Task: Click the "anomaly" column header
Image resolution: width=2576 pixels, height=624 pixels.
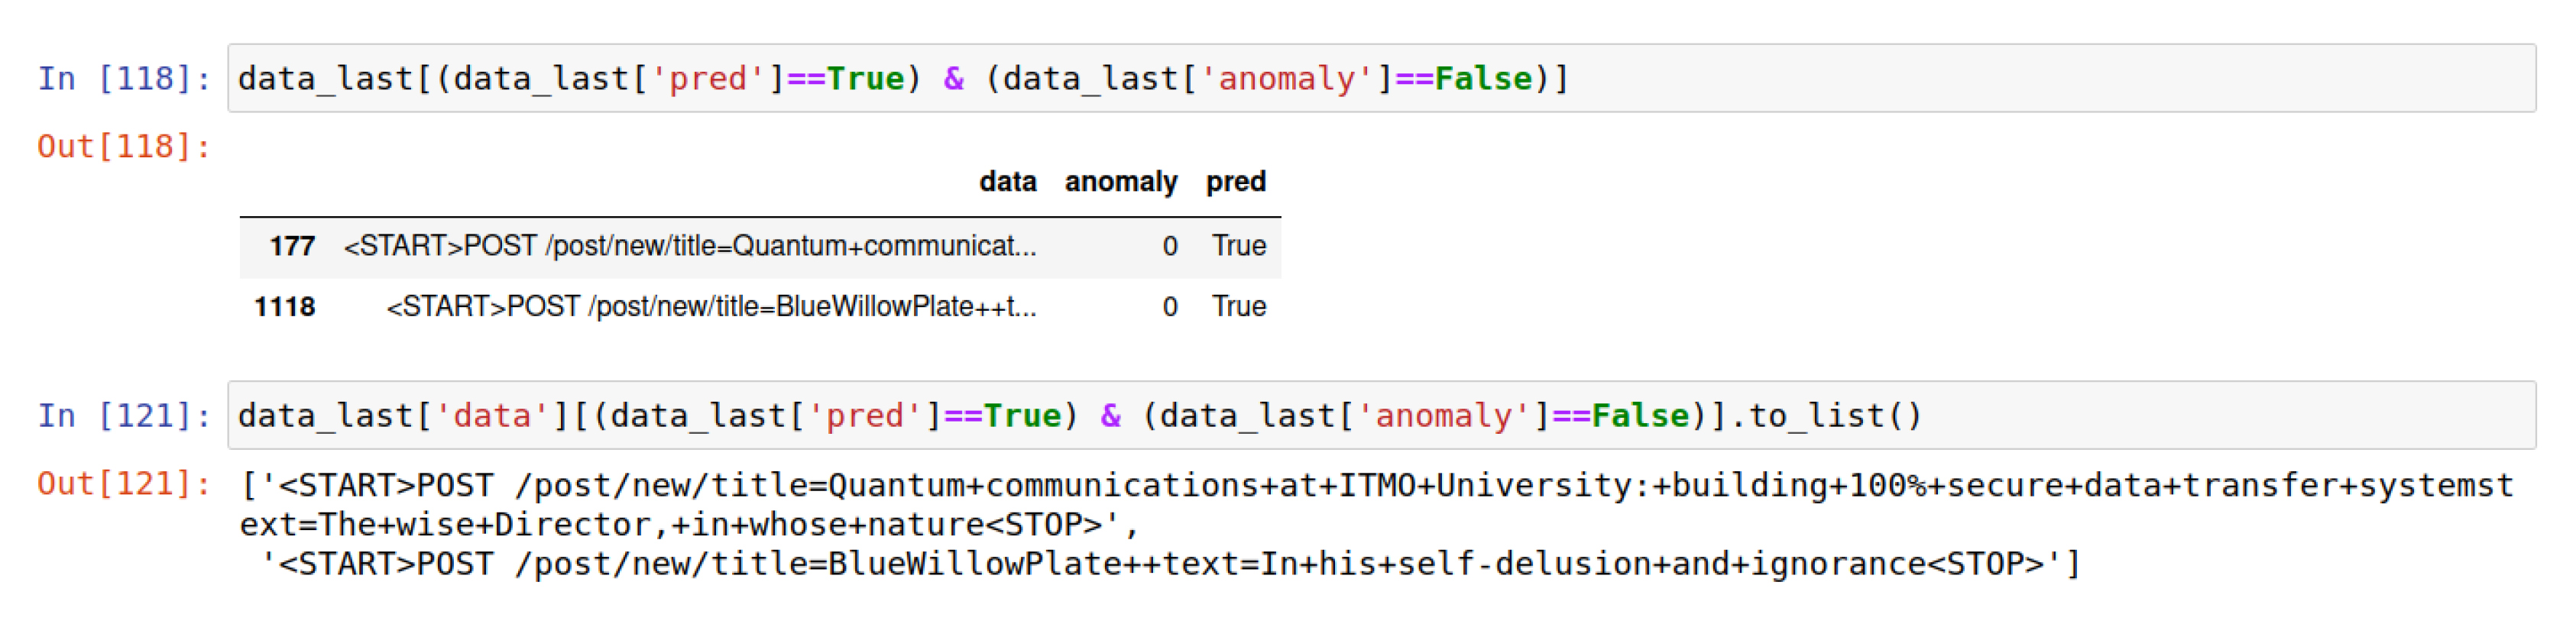Action: tap(1120, 182)
